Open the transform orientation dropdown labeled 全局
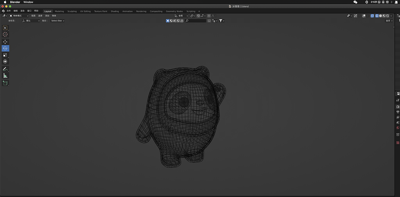Viewport: 400px width, 197px height. point(181,16)
